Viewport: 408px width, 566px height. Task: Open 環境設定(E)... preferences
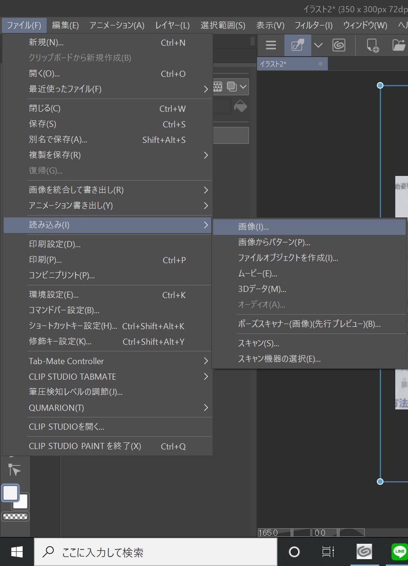108,295
